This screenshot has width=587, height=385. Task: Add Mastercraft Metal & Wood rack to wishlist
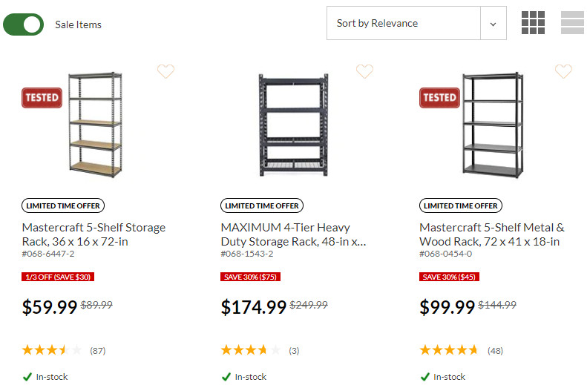pos(563,71)
